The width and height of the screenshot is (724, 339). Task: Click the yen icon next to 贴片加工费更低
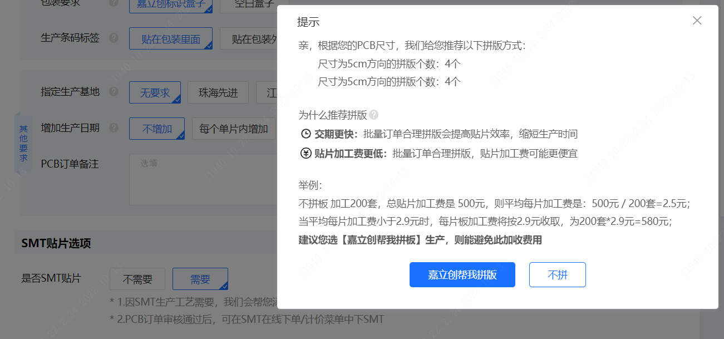(306, 154)
